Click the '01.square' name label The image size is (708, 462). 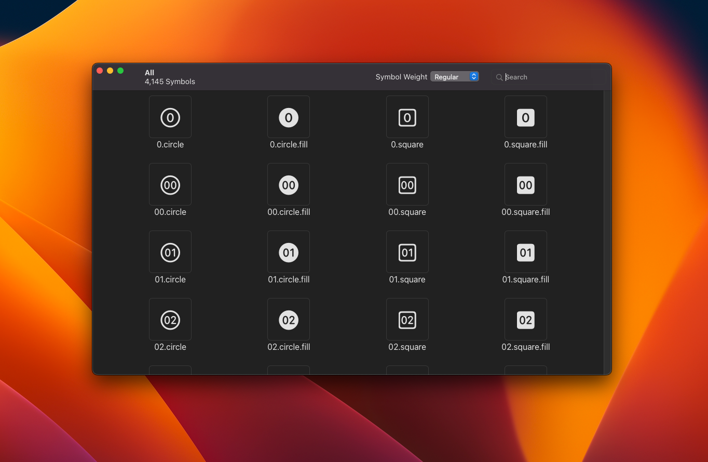(407, 280)
